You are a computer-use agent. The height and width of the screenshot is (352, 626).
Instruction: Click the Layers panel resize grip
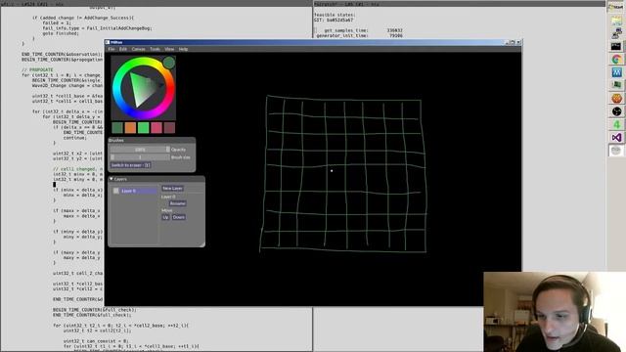click(x=202, y=244)
